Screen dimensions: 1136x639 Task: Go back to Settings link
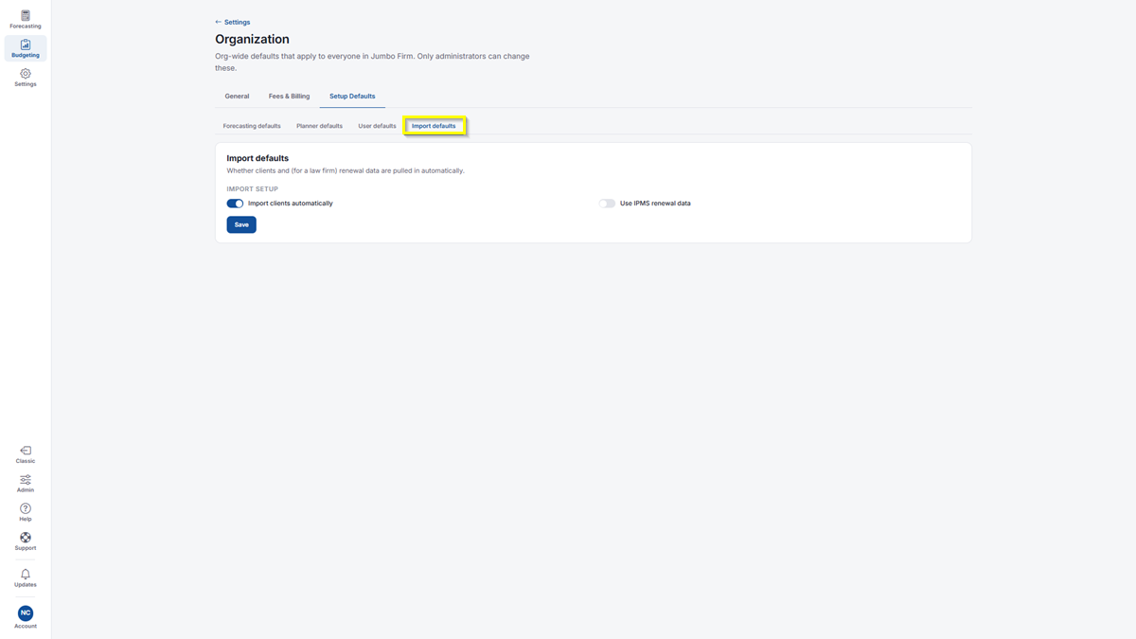[233, 22]
